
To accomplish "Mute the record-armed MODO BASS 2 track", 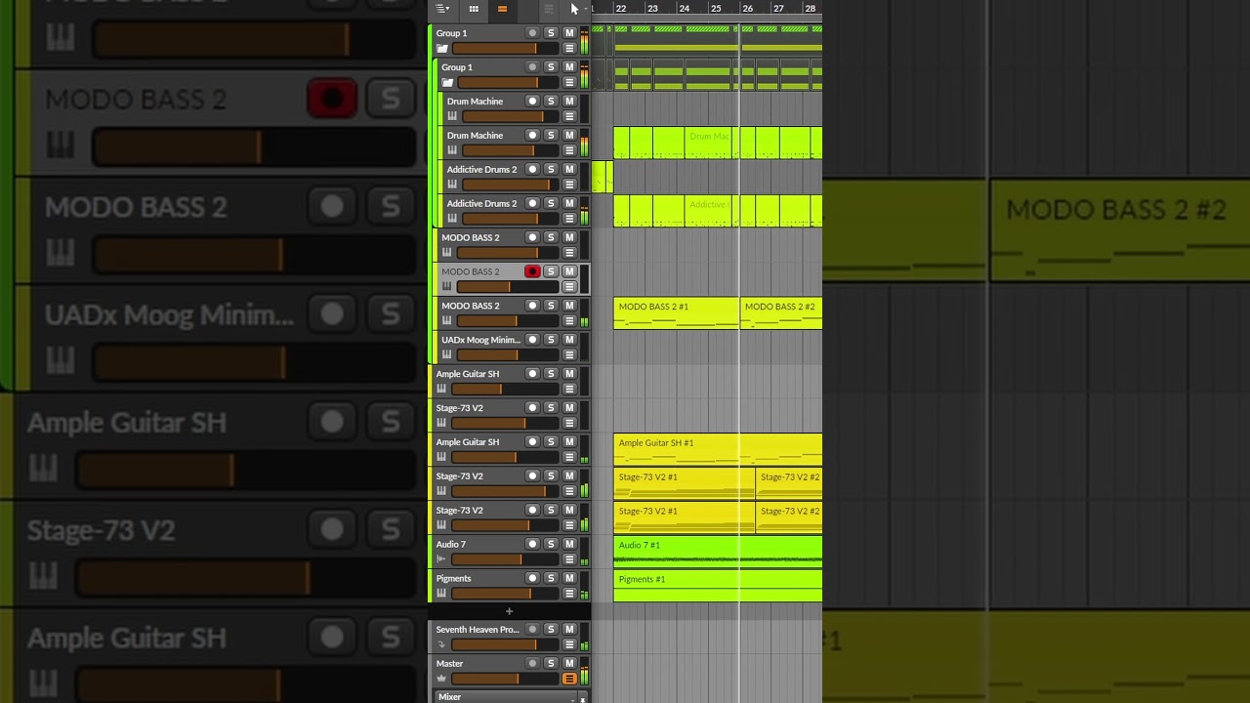I will [569, 271].
